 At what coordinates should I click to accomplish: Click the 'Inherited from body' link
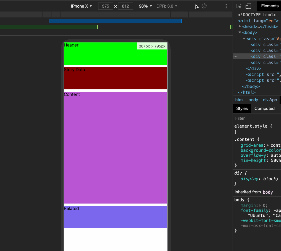[x=268, y=192]
